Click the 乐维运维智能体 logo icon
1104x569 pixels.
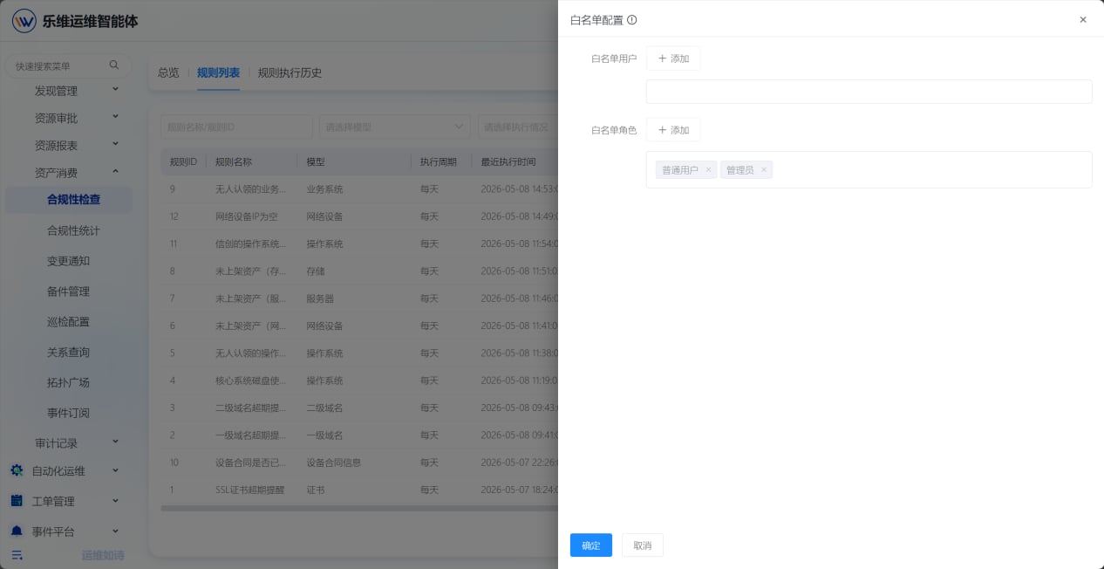[24, 21]
